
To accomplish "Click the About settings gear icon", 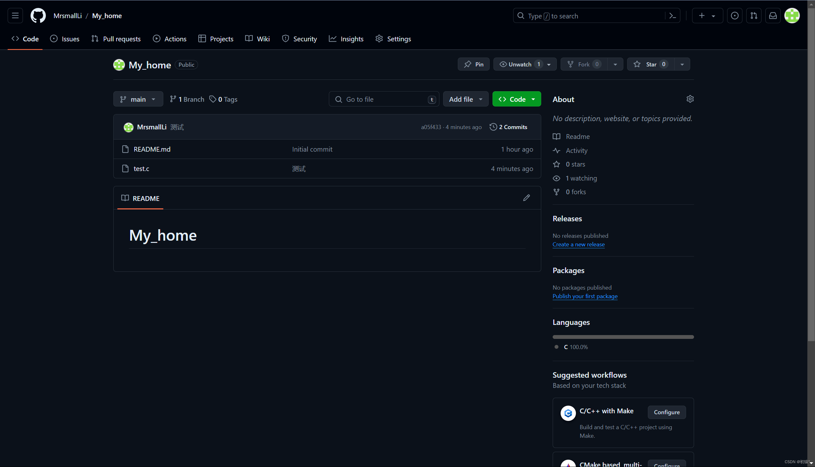I will tap(690, 99).
